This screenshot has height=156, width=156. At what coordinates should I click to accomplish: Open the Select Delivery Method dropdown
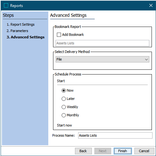point(102,59)
